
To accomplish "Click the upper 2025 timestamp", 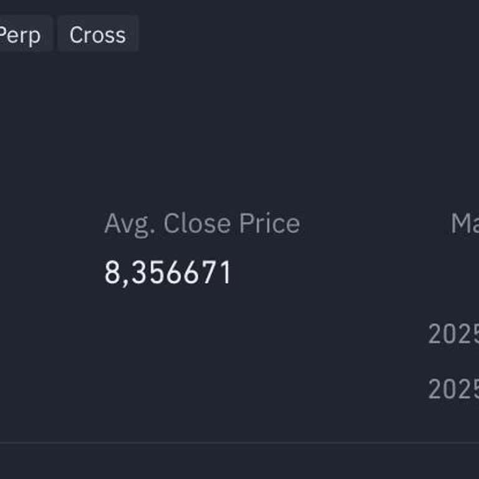I will pyautogui.click(x=453, y=334).
